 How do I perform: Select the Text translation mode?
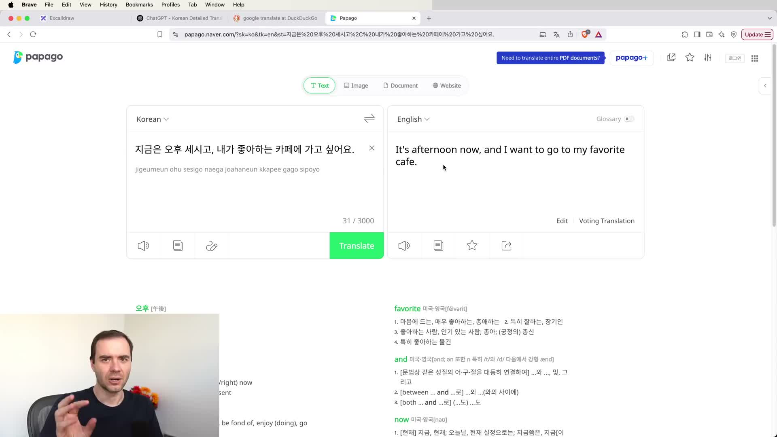[319, 85]
